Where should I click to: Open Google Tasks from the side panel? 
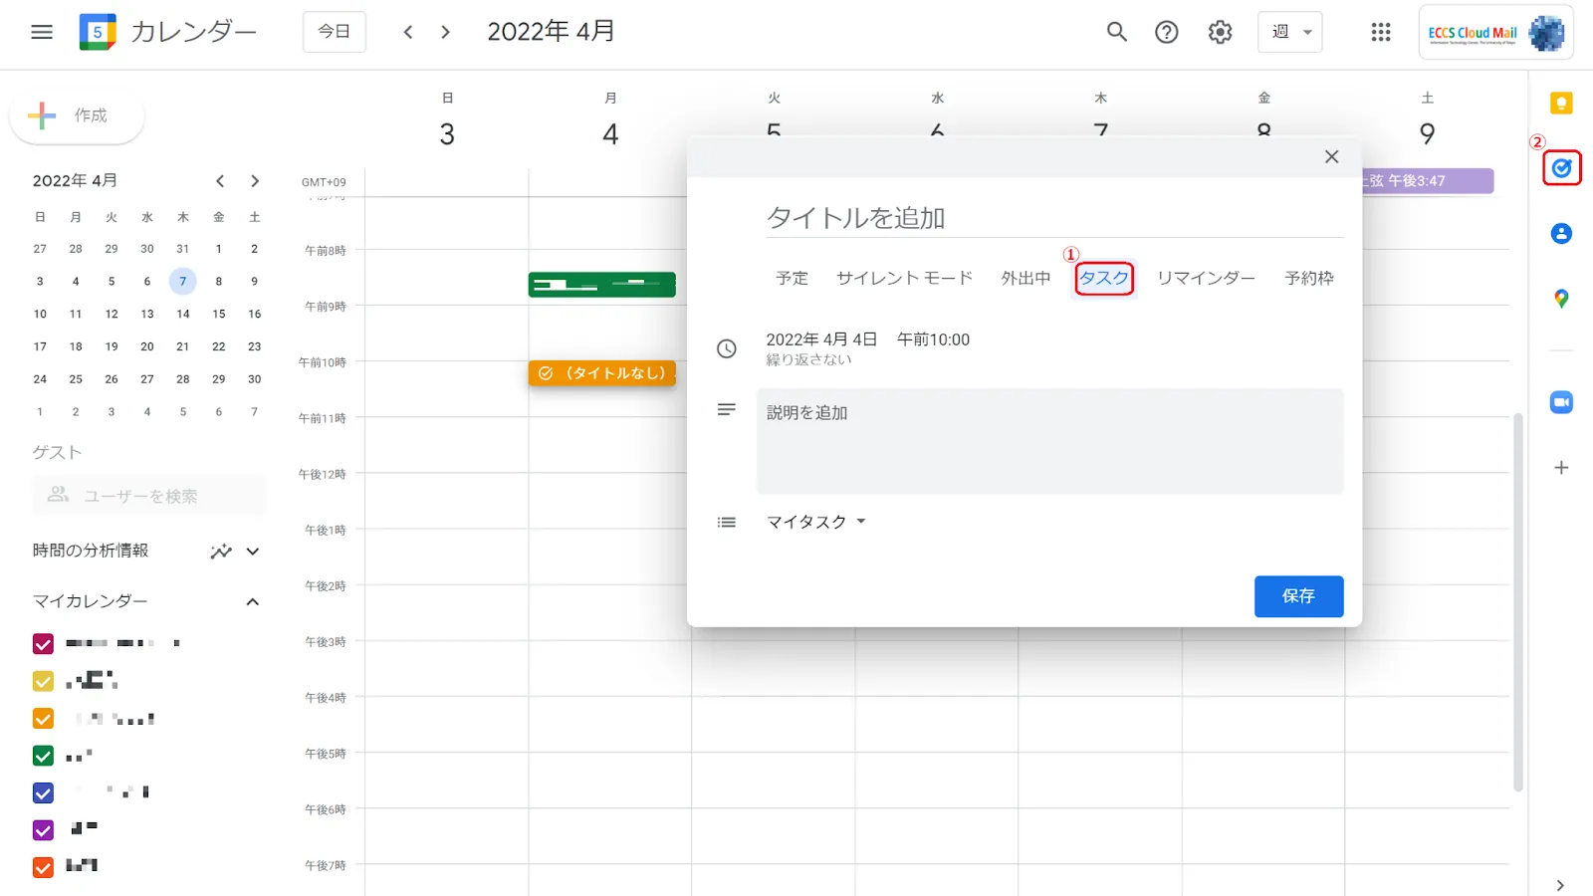pos(1560,167)
